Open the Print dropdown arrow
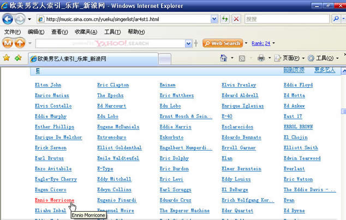The height and width of the screenshot is (220, 346). tap(270, 58)
